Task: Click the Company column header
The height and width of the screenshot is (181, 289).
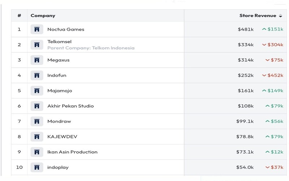Action: pos(43,16)
